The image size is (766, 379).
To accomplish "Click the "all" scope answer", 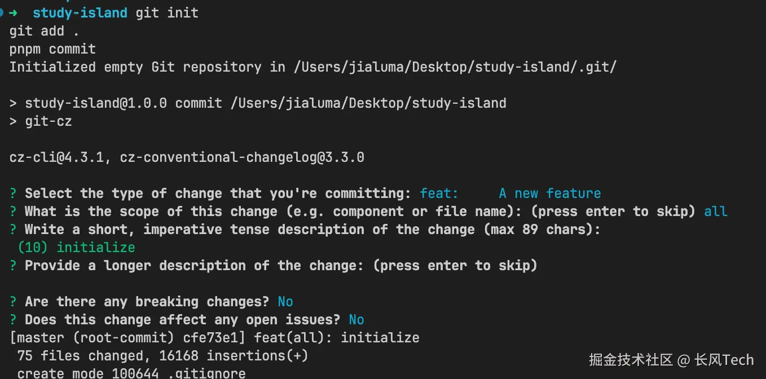I will click(x=716, y=211).
